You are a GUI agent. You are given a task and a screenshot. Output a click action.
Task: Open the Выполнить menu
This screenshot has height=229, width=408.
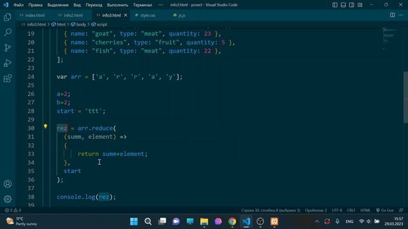pyautogui.click(x=117, y=5)
